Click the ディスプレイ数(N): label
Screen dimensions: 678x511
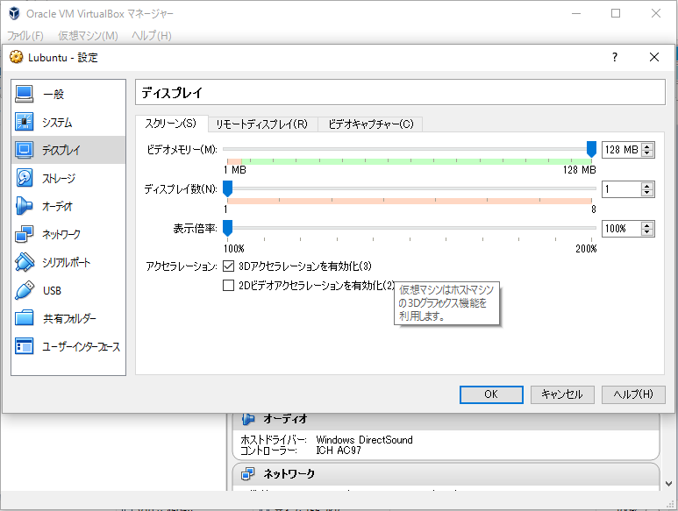coord(181,188)
